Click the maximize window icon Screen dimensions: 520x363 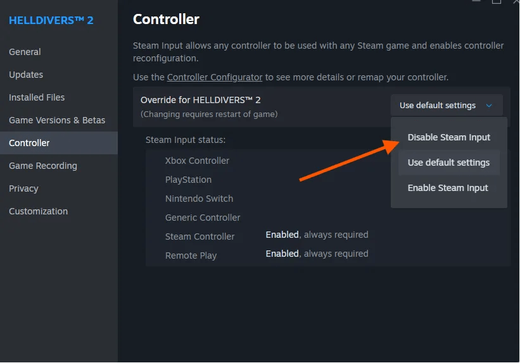[x=497, y=2]
